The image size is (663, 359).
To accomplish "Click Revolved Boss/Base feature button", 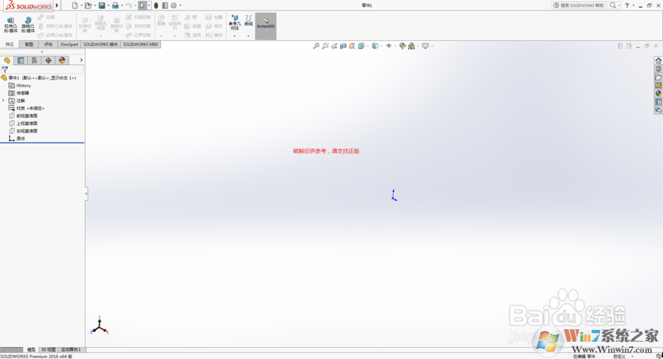I will coord(28,25).
